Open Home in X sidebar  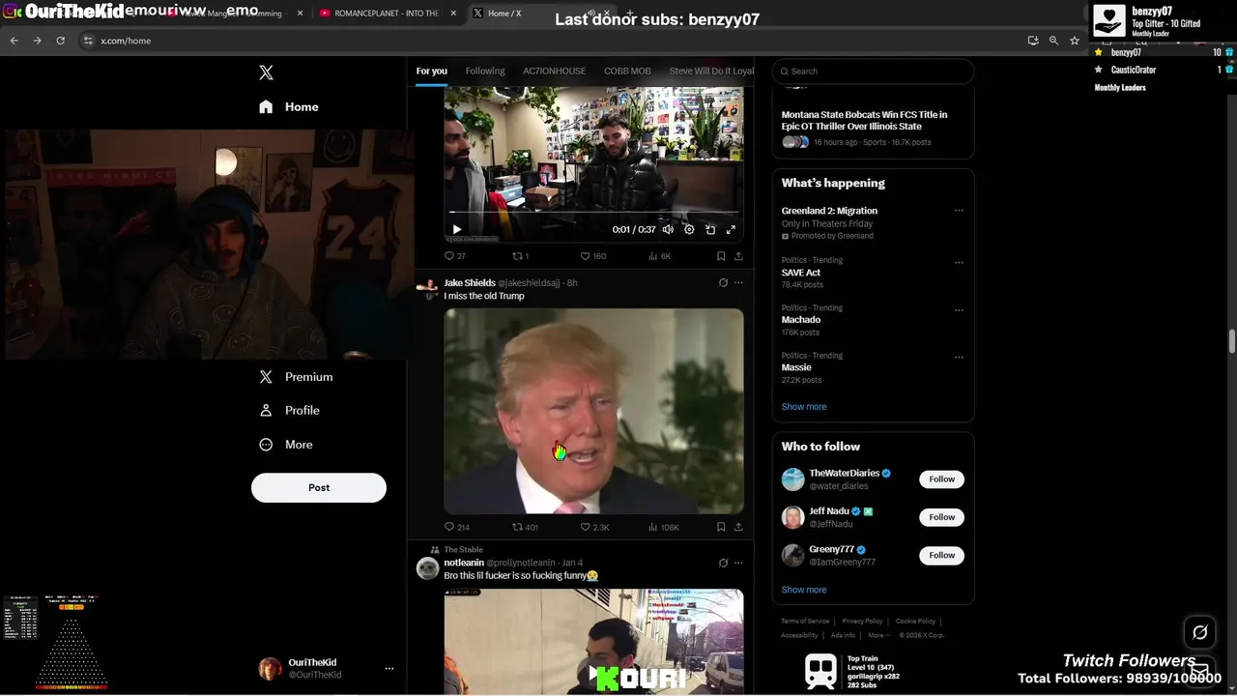pyautogui.click(x=289, y=107)
